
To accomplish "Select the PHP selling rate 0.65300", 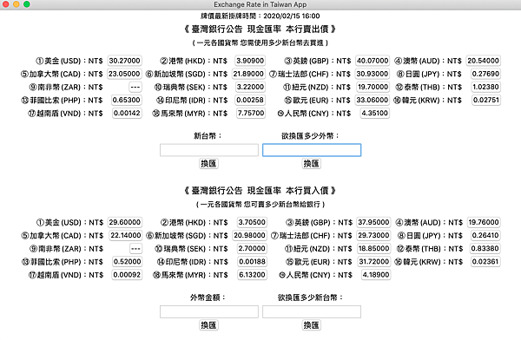I will [x=127, y=100].
